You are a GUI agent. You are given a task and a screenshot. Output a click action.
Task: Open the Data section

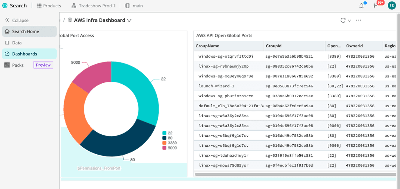pos(29,43)
